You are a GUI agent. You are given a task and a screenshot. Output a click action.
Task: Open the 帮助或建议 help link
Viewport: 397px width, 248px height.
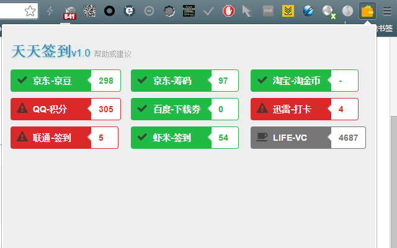coord(112,54)
